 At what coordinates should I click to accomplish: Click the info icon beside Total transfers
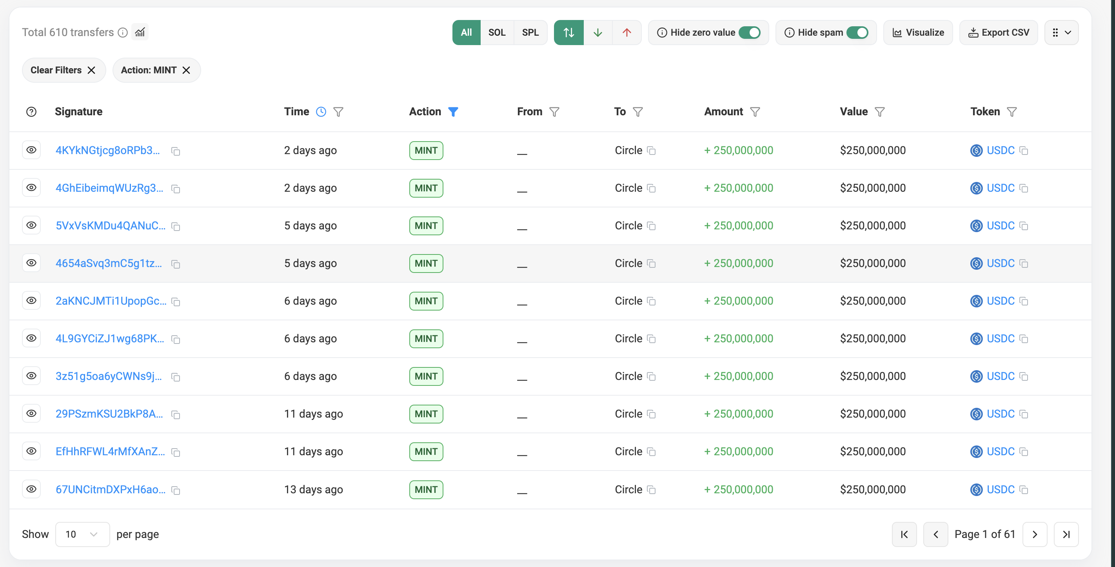click(123, 33)
